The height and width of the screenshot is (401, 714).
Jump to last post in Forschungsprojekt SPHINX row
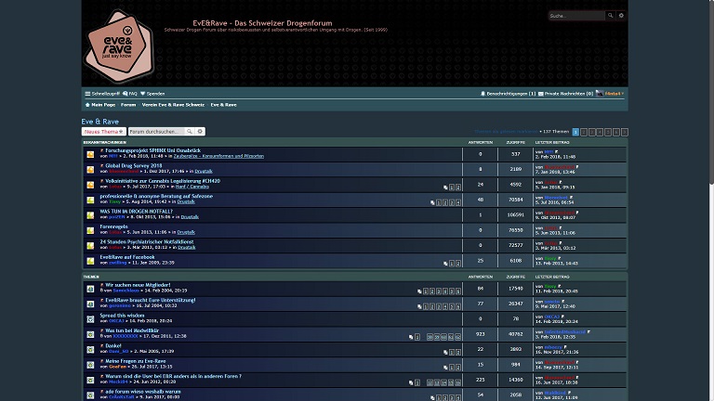[557, 152]
